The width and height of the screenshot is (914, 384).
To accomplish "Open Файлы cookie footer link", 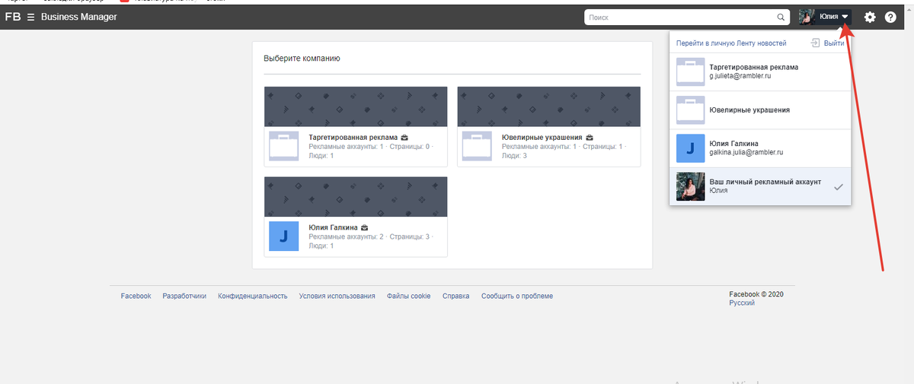I will [x=408, y=296].
